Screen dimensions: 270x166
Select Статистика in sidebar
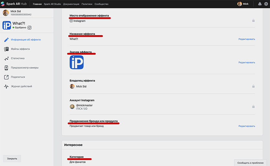pos(18,58)
